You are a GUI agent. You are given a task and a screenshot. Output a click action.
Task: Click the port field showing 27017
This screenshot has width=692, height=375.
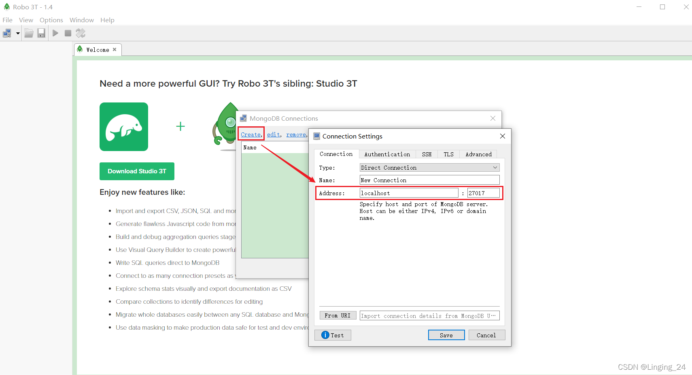coord(483,193)
